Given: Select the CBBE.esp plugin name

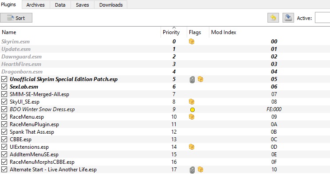Looking at the screenshot, I should 20,139.
